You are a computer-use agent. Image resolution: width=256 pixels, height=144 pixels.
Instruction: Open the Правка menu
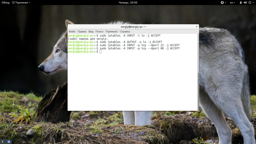(x=82, y=31)
